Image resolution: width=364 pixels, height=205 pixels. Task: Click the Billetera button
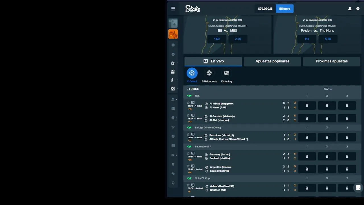(x=285, y=9)
